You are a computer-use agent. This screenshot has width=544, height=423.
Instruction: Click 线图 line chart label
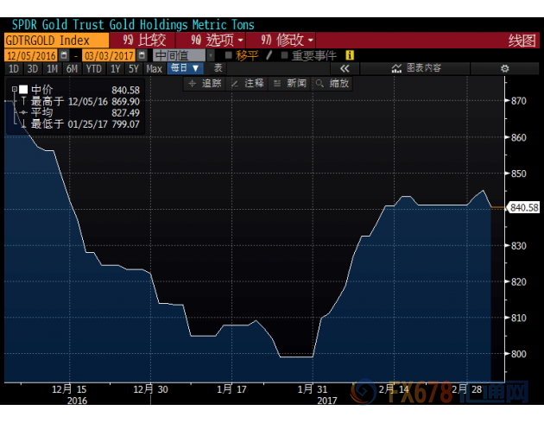522,41
